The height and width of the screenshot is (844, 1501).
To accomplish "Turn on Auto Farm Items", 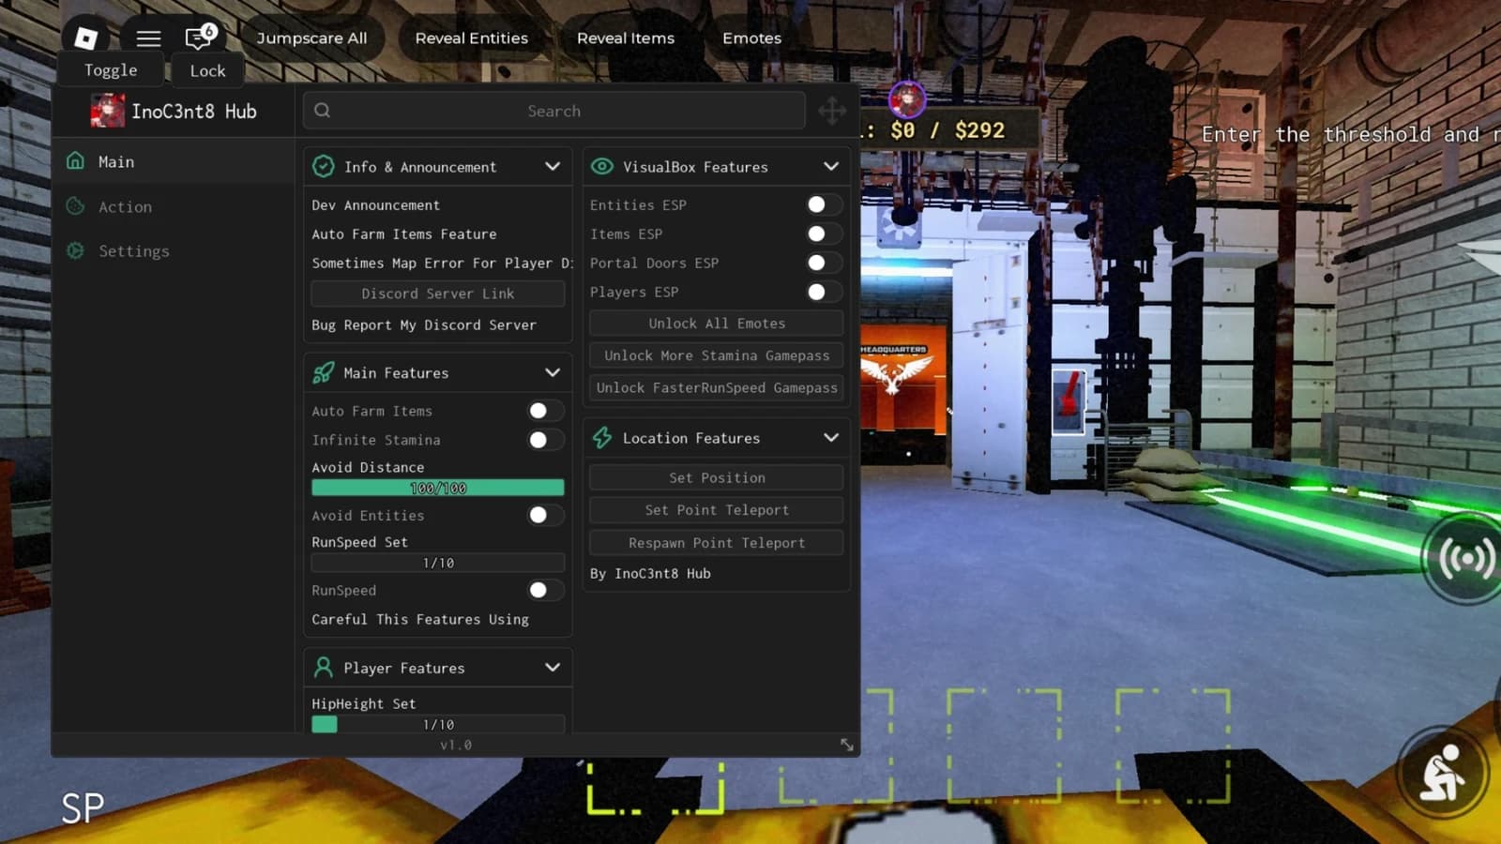I will (x=545, y=411).
